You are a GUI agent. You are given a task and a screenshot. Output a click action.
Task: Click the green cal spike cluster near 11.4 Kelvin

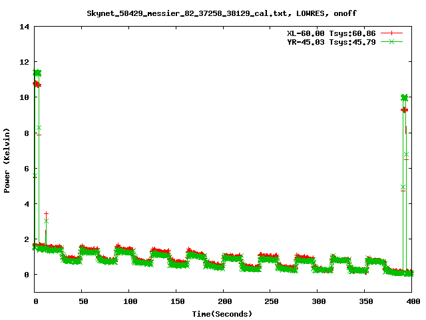37,73
